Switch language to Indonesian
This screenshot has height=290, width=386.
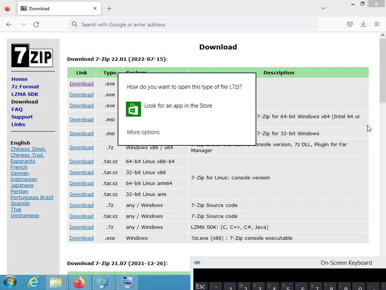click(24, 179)
